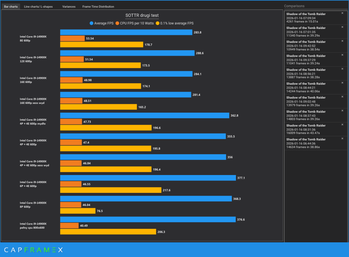
Task: Open the Variances tab
Action: [x=69, y=7]
